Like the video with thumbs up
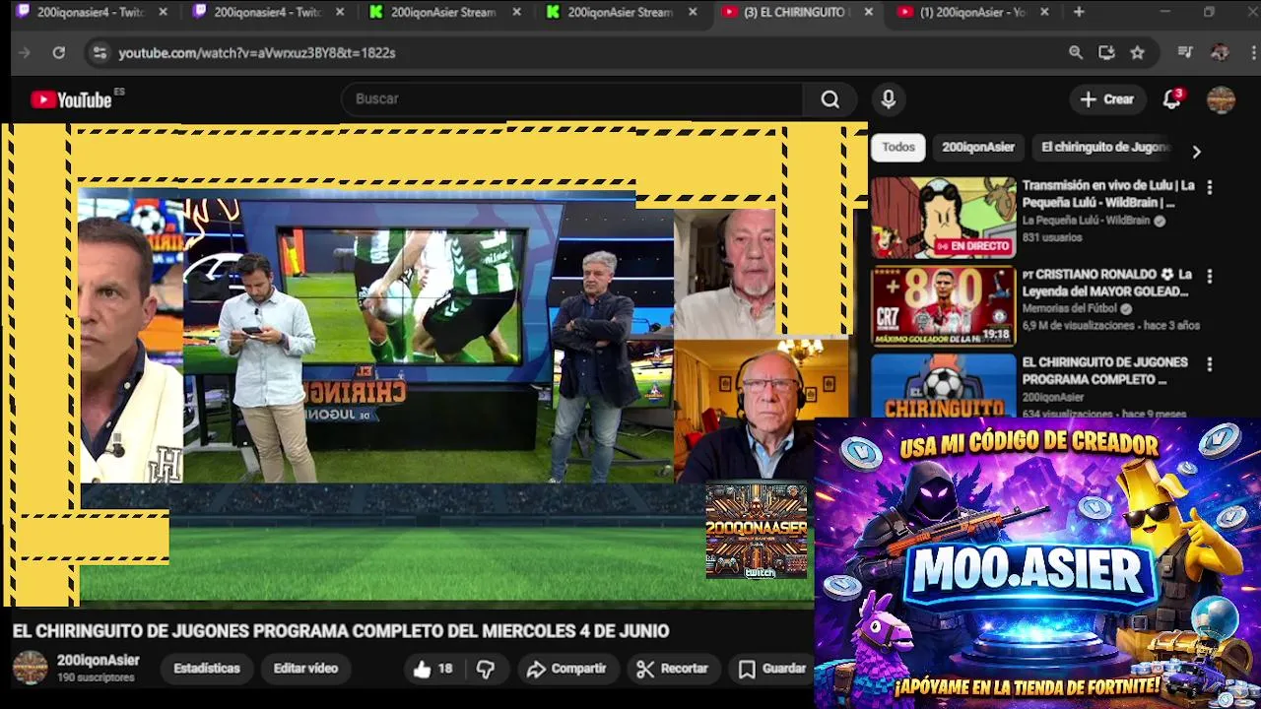The height and width of the screenshot is (709, 1261). click(433, 669)
